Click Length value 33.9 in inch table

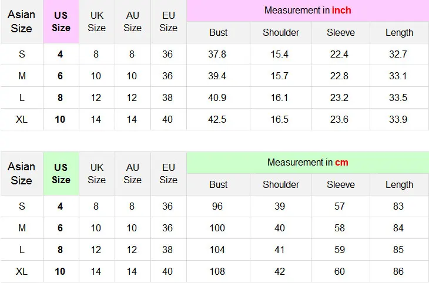pyautogui.click(x=398, y=119)
